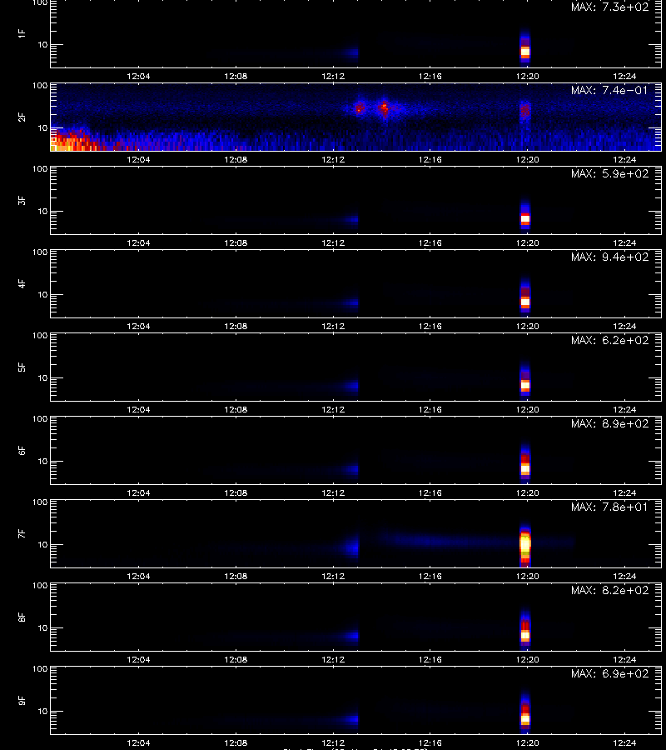This screenshot has height=750, width=666.
Task: Select the text MAX: 6.2e+02
Action: pyautogui.click(x=609, y=340)
